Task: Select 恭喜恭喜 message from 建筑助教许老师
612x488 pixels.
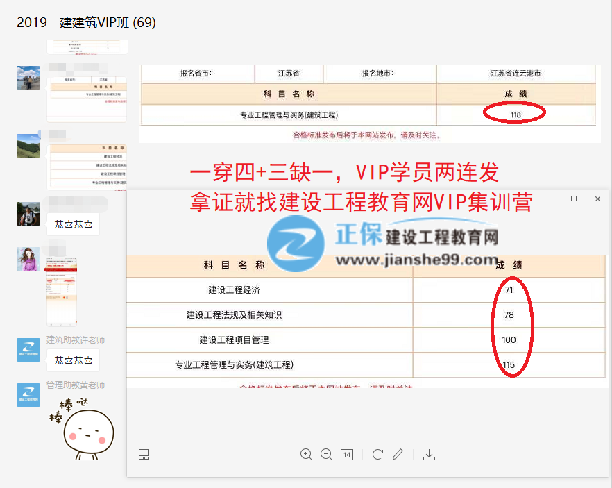Action: (x=74, y=360)
